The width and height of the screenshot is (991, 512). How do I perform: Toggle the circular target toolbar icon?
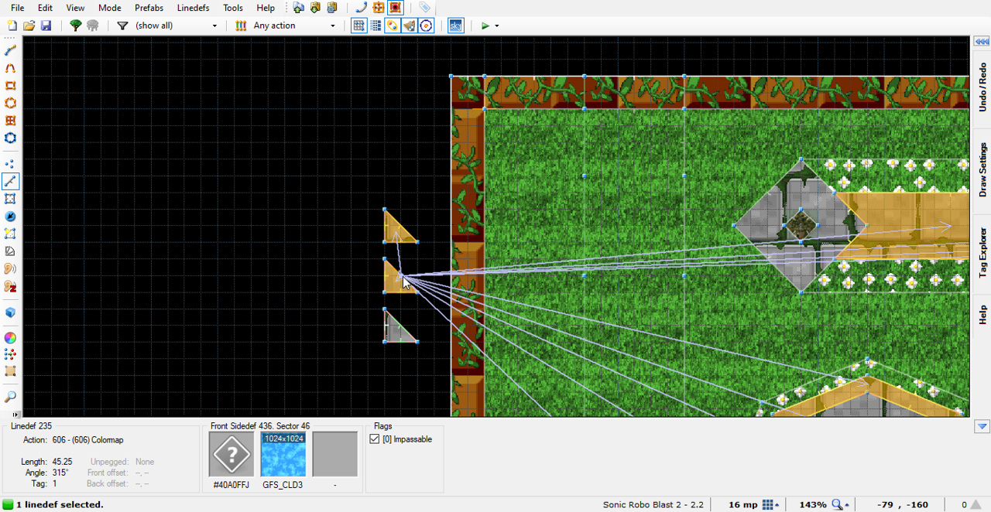[x=426, y=26]
